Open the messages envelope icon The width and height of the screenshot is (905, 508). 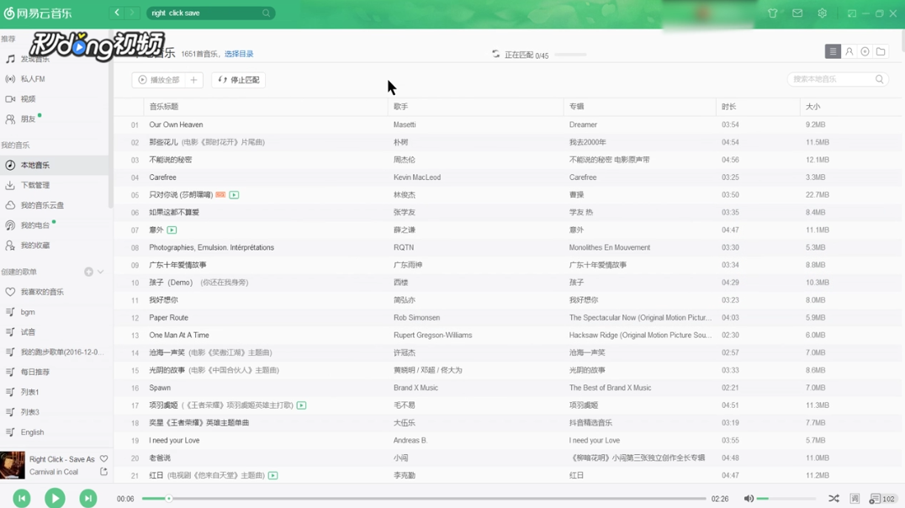(797, 13)
